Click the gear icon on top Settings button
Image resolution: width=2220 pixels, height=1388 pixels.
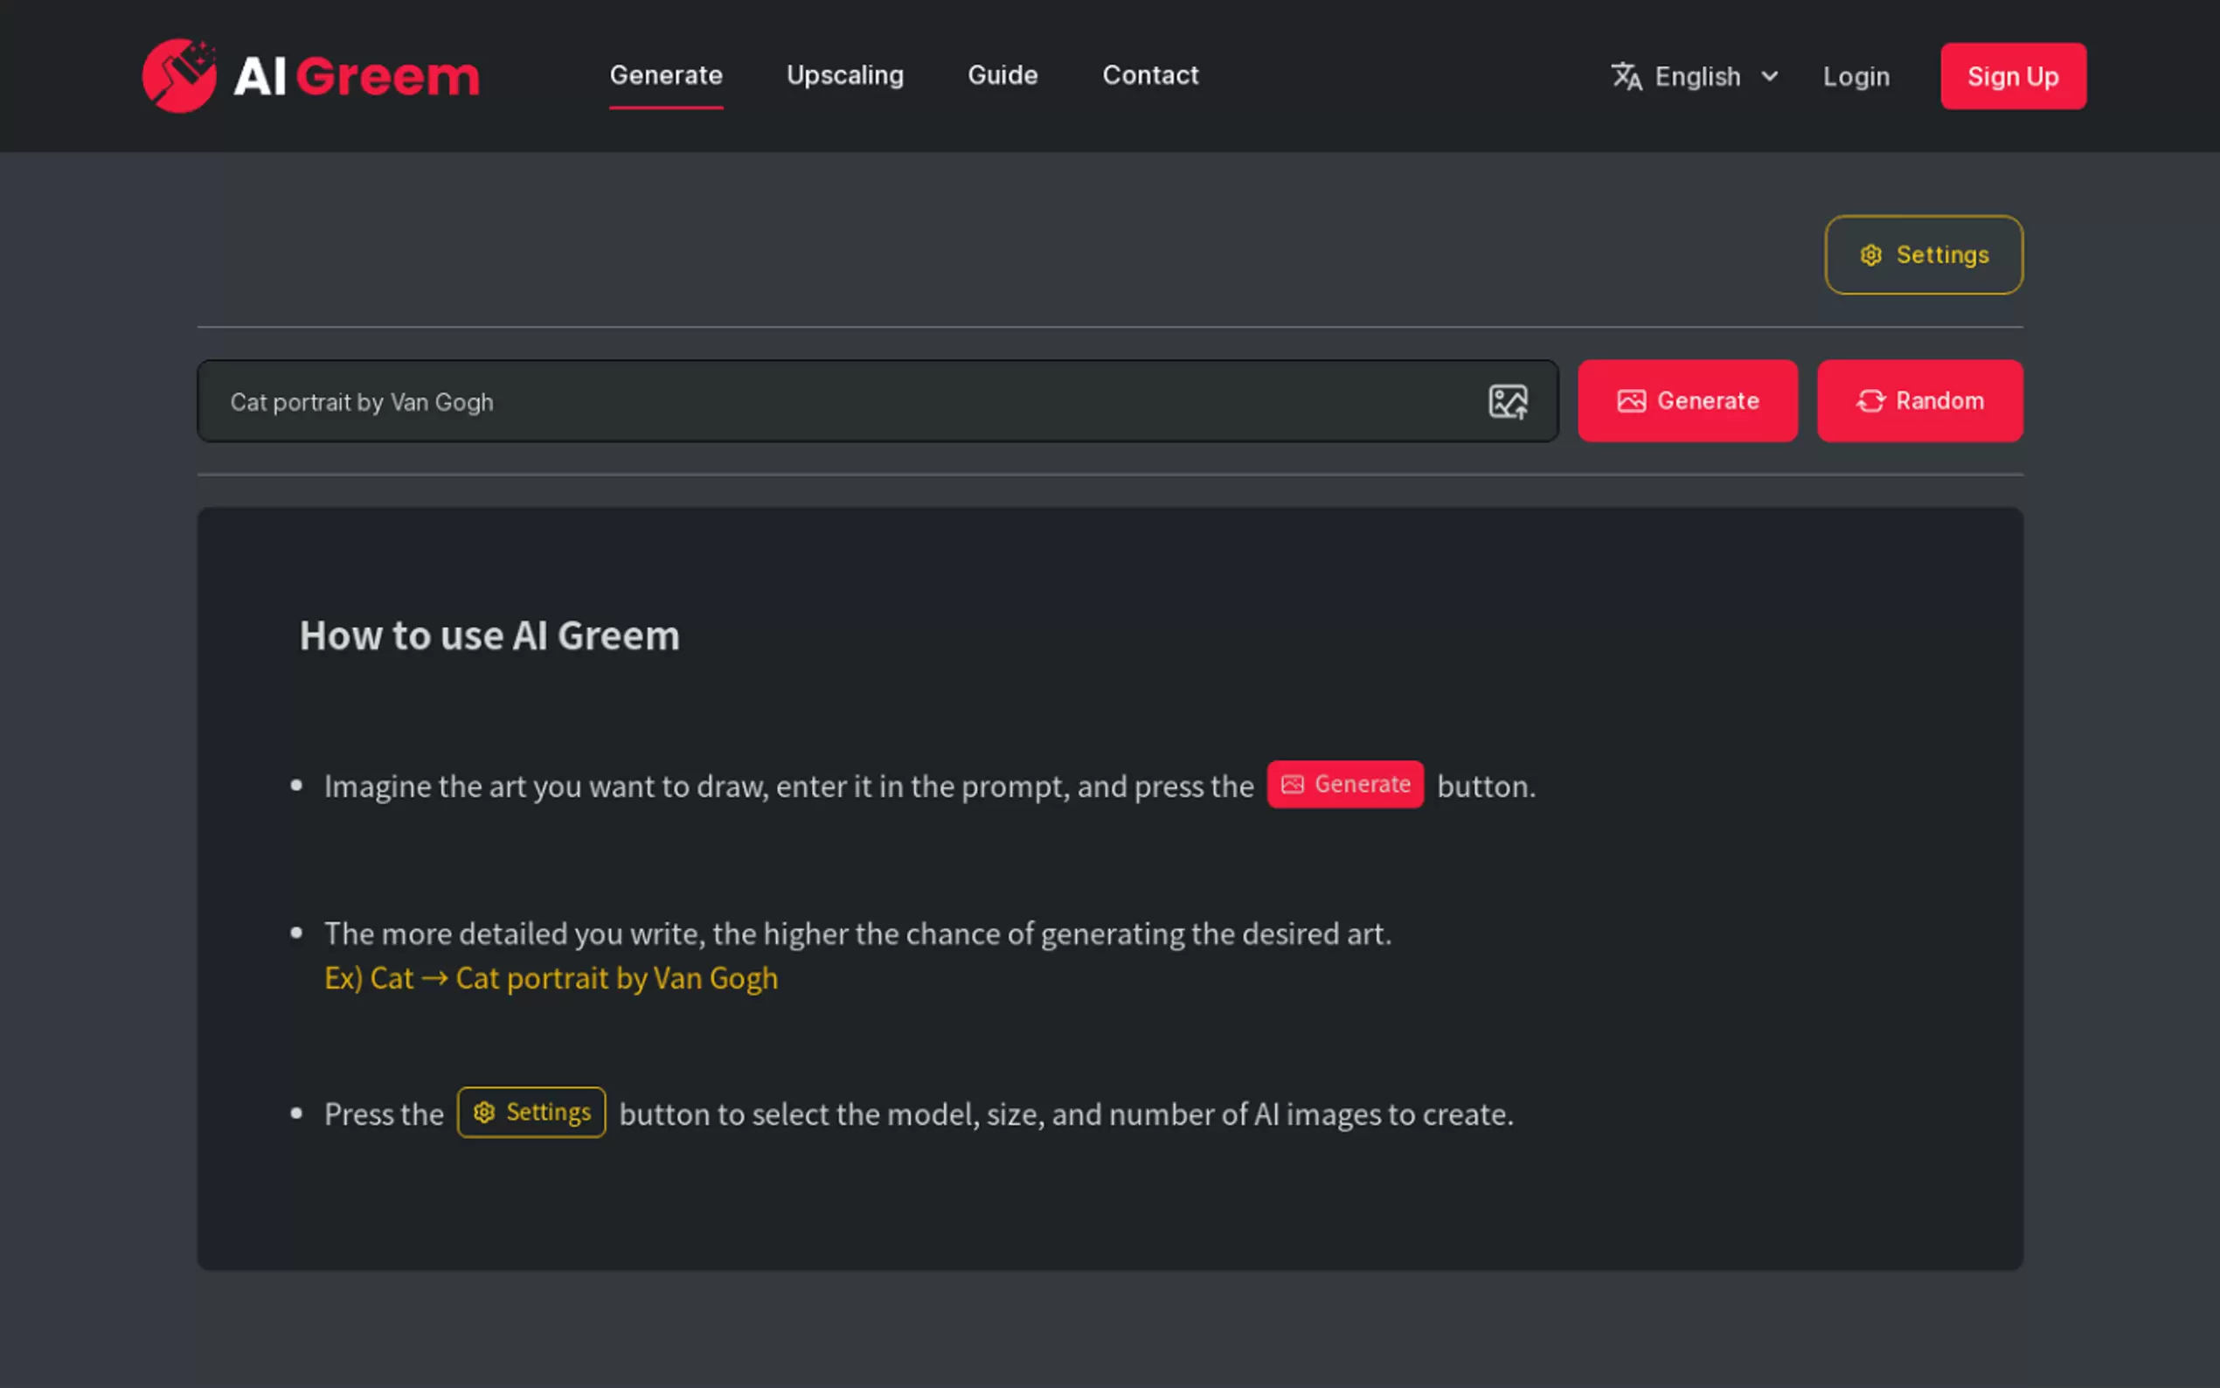(1870, 255)
